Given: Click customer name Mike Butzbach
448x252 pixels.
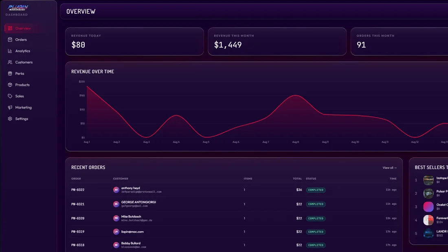Looking at the screenshot, I should pos(131,217).
